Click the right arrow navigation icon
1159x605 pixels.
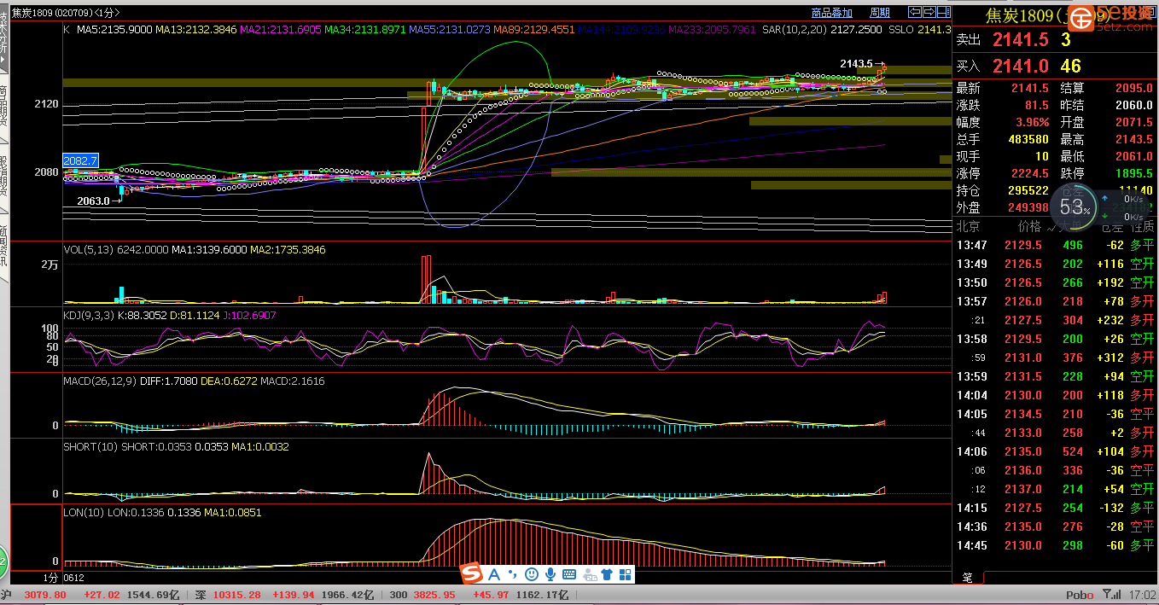[x=929, y=13]
